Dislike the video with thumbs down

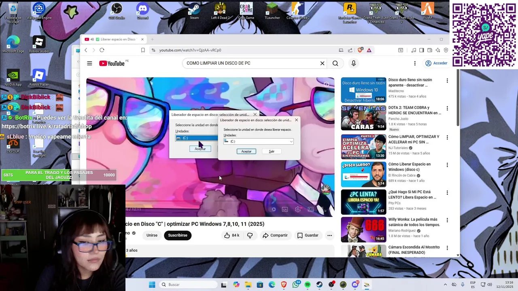[x=250, y=235]
